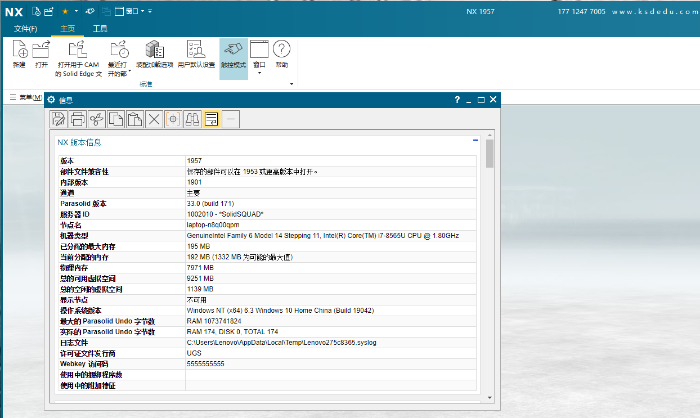700x418 pixels.
Task: Click the 信息 window scrollbar down arrow
Action: [x=490, y=398]
